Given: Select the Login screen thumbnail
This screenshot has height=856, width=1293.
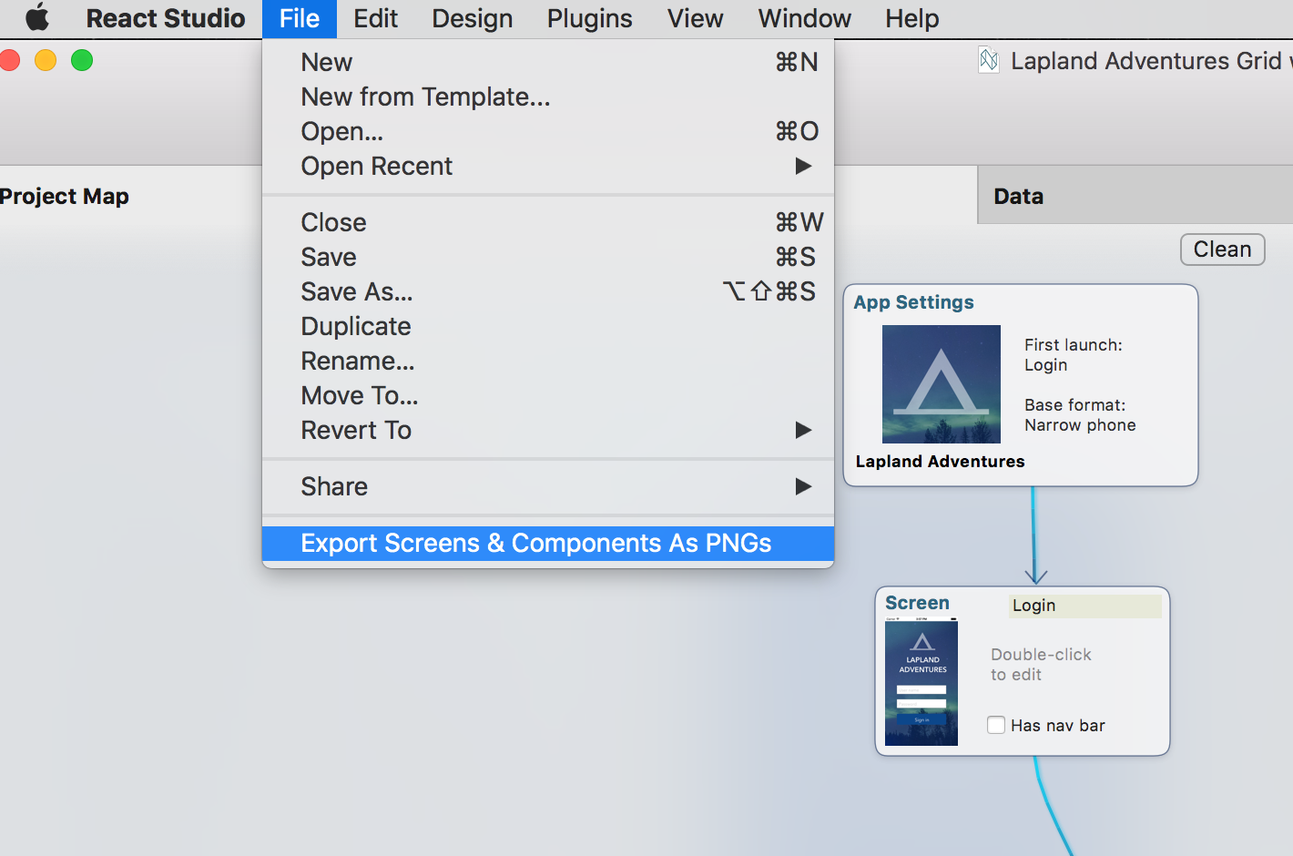Looking at the screenshot, I should tap(921, 681).
